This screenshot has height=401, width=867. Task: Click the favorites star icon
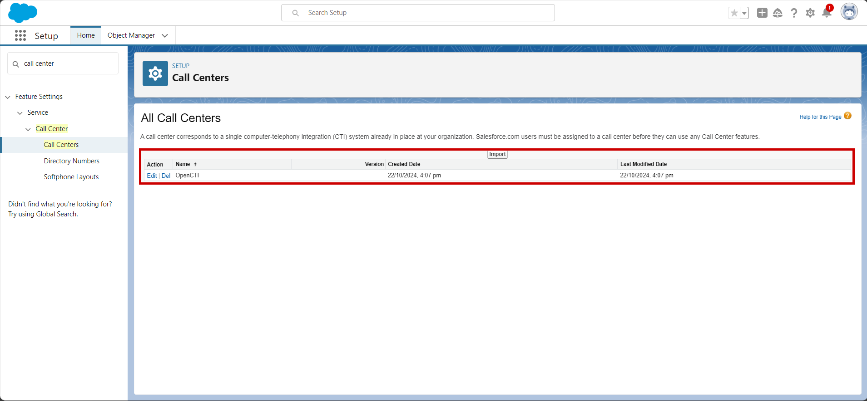pos(734,13)
